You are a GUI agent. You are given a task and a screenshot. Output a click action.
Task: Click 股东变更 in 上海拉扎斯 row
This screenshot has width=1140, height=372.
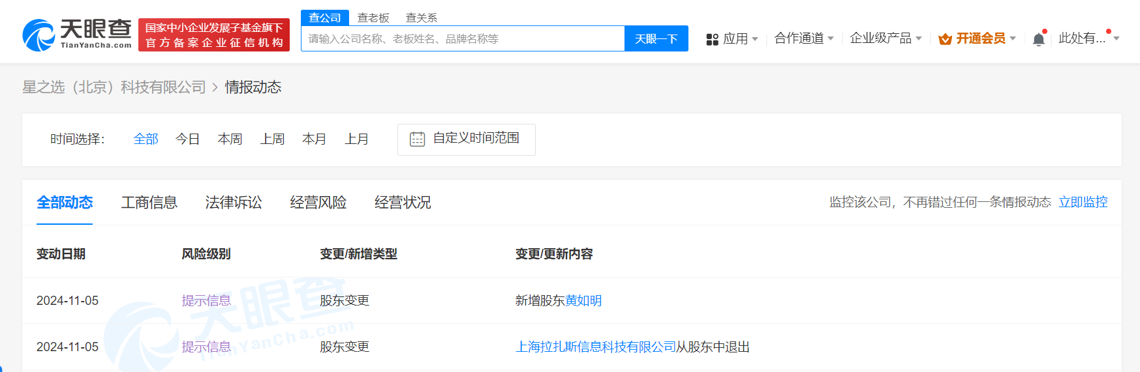coord(345,347)
